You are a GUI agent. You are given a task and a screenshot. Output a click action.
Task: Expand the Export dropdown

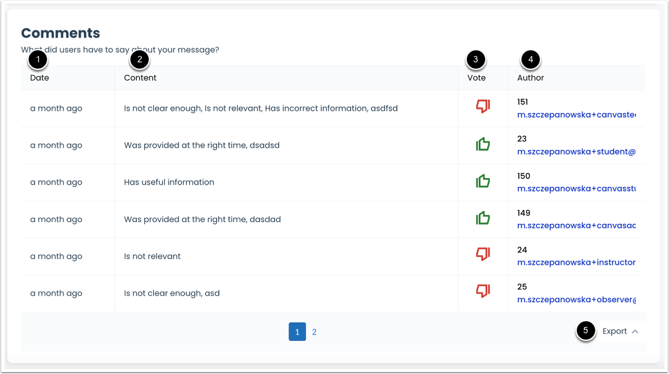(615, 331)
